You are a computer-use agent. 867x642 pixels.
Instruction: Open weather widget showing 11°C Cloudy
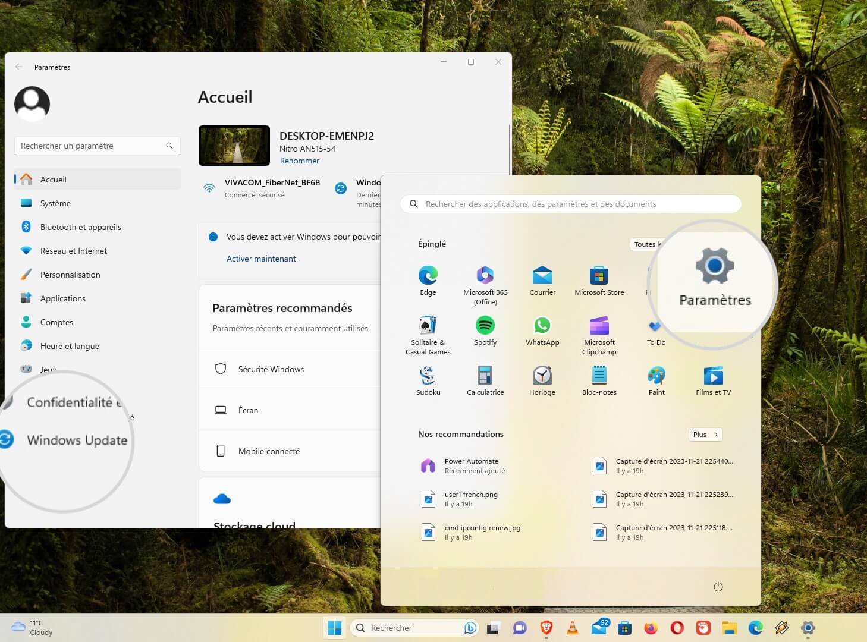[33, 628]
